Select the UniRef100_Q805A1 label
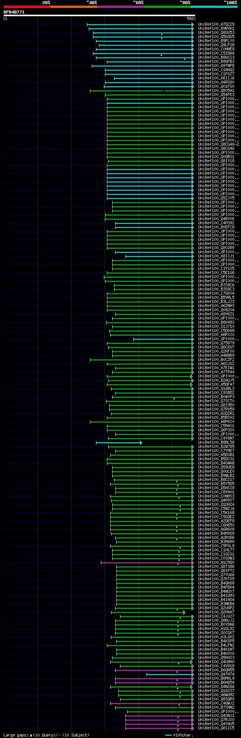This screenshot has height=738, width=241. (x=216, y=90)
